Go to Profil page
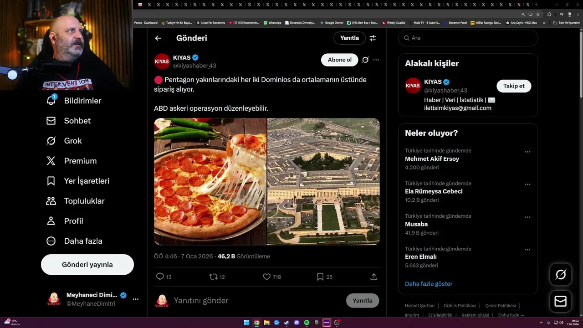 [x=65, y=221]
